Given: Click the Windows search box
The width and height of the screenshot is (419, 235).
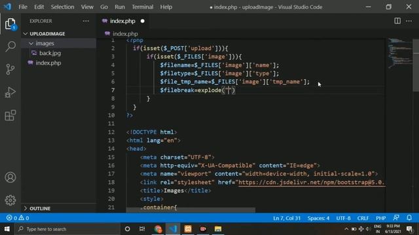Looking at the screenshot, I should point(67,229).
